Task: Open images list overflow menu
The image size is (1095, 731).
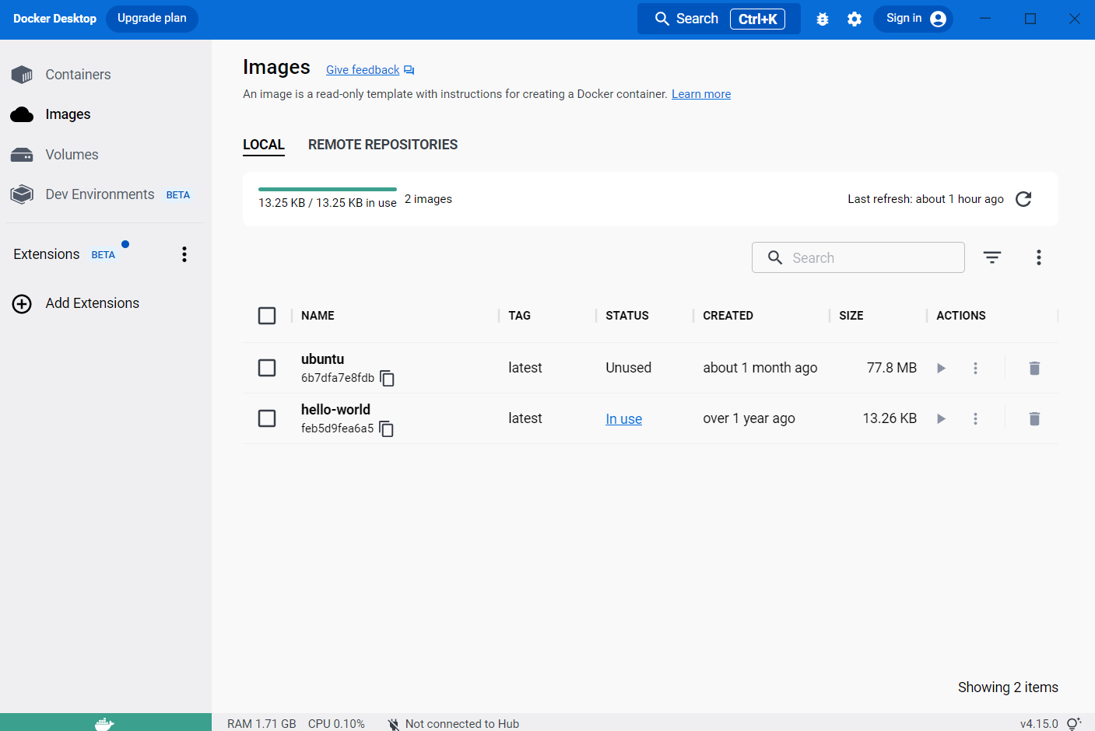Action: (x=1039, y=257)
